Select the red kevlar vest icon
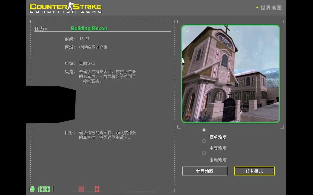Image resolution: width=313 pixels, height=195 pixels. 81,189
